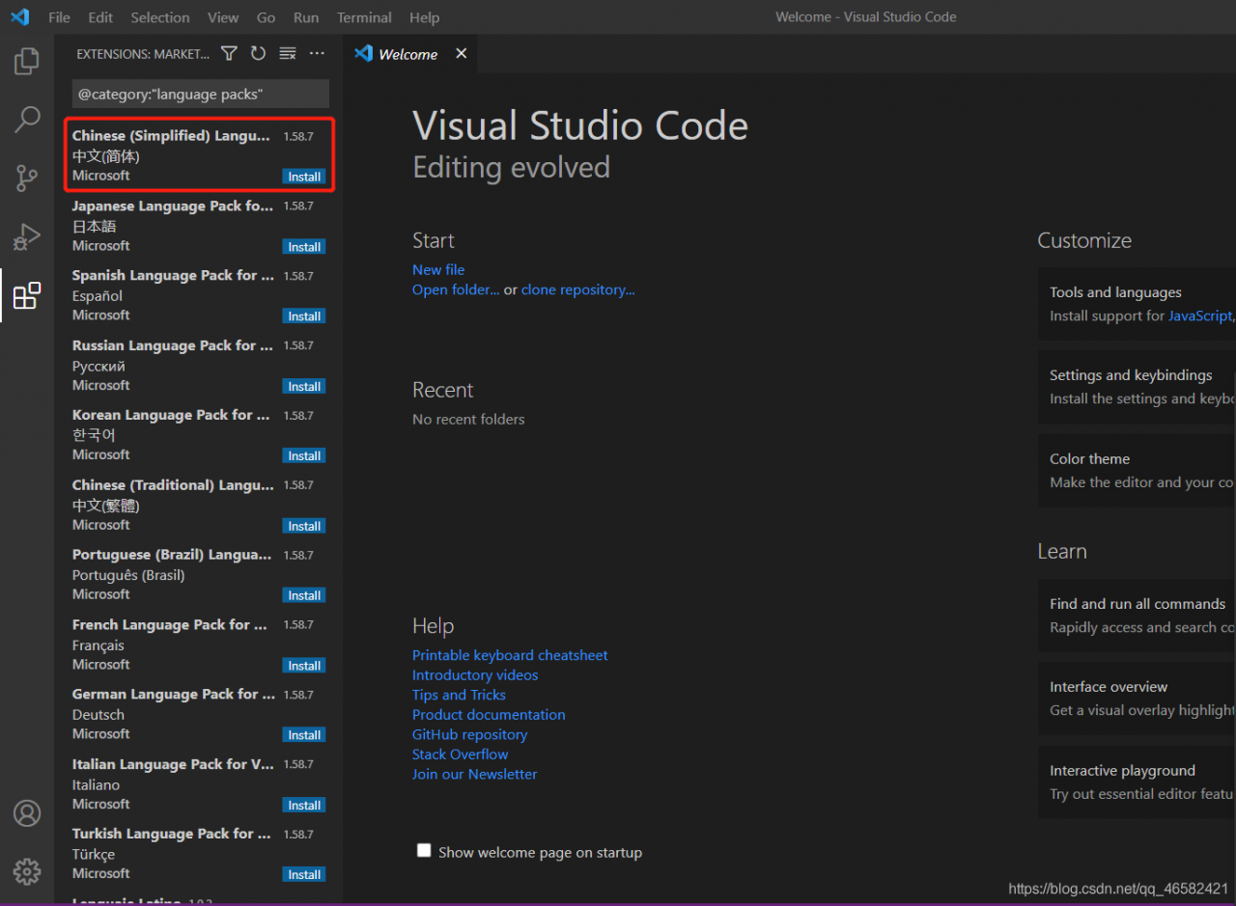Click the filter extensions funnel icon
Image resolution: width=1236 pixels, height=906 pixels.
pos(229,54)
